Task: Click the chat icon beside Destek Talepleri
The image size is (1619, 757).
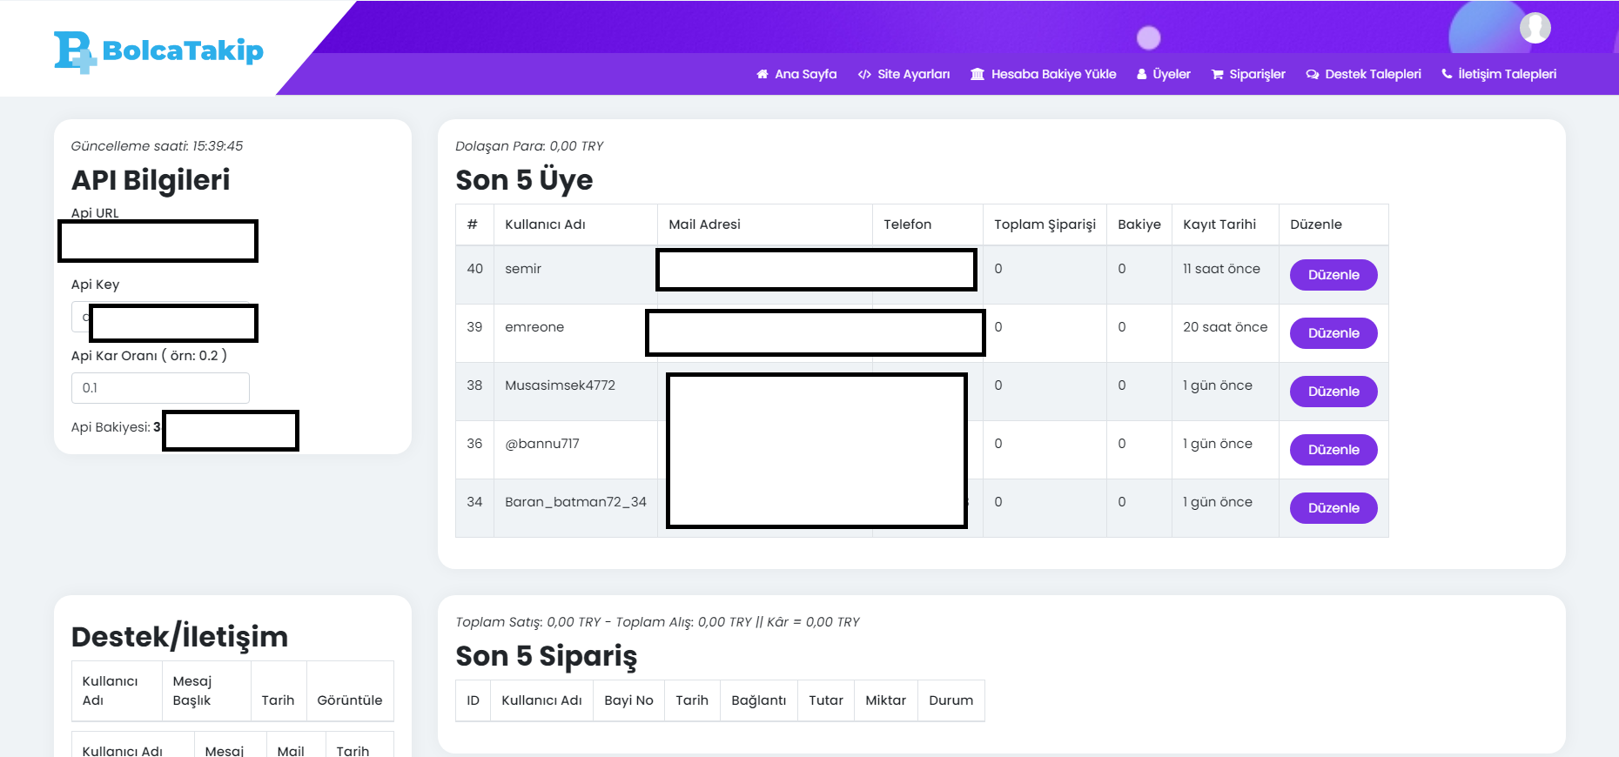Action: click(1313, 75)
